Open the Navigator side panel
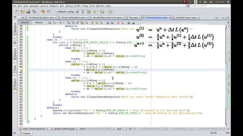243x136 pixels. 15,29
